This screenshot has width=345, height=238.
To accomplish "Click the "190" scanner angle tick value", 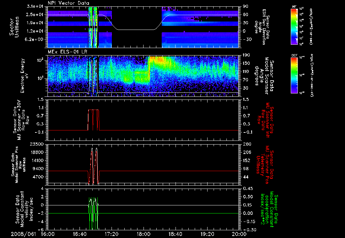I will [x=246, y=55].
